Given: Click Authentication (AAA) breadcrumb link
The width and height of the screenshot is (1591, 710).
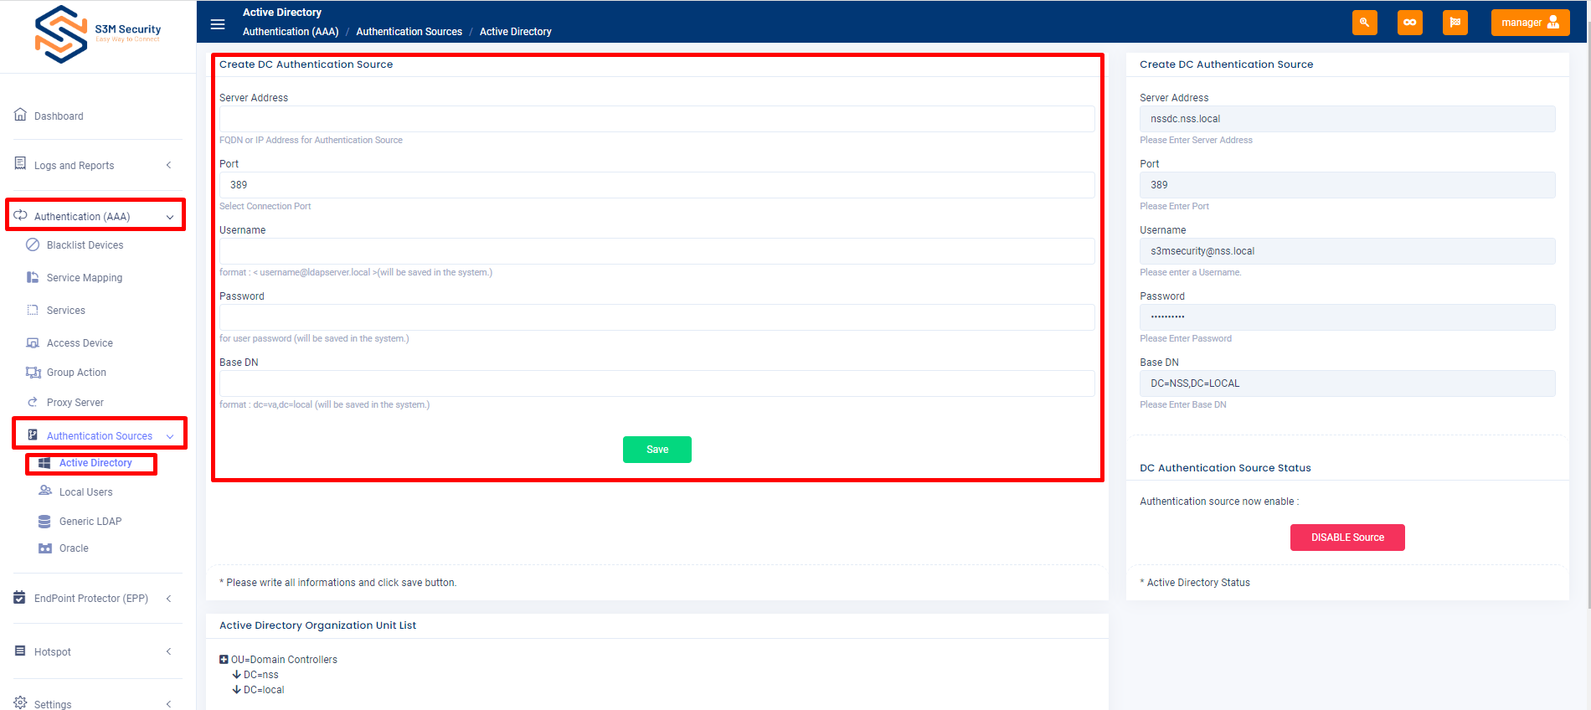Looking at the screenshot, I should click(291, 32).
